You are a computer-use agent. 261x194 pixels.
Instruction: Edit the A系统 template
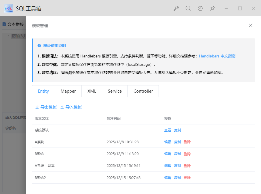click(167, 142)
